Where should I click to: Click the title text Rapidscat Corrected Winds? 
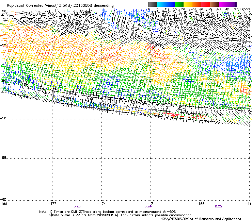(31, 6)
